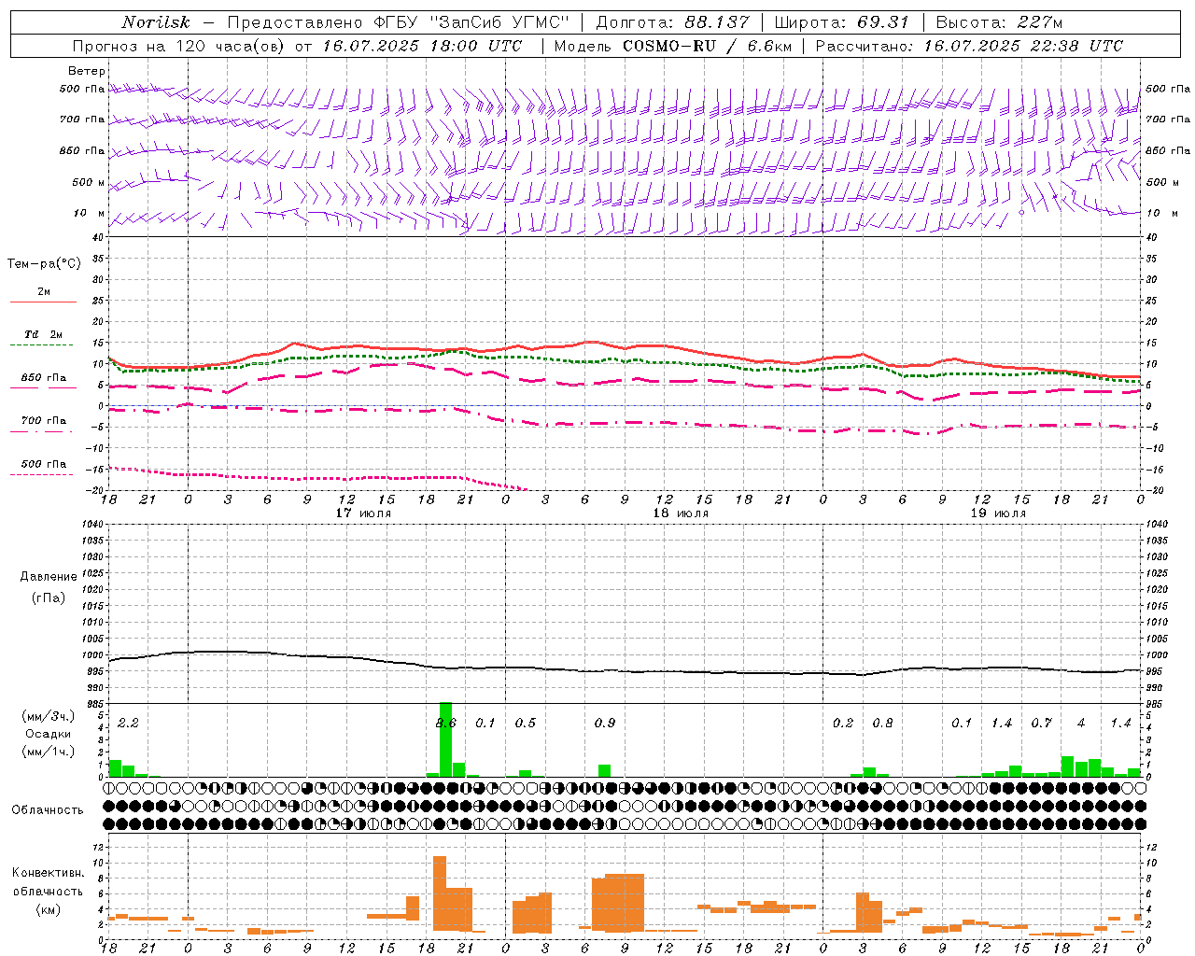Select the '19 июля' date label

point(998,513)
